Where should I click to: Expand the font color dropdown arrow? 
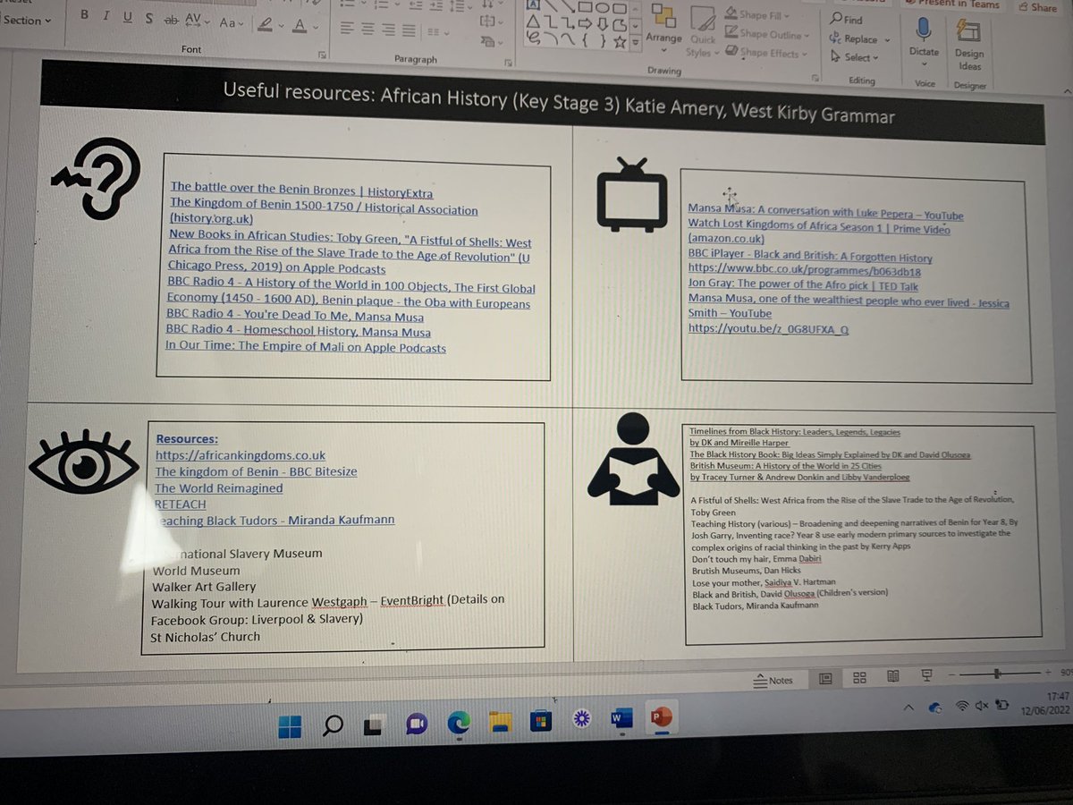317,29
